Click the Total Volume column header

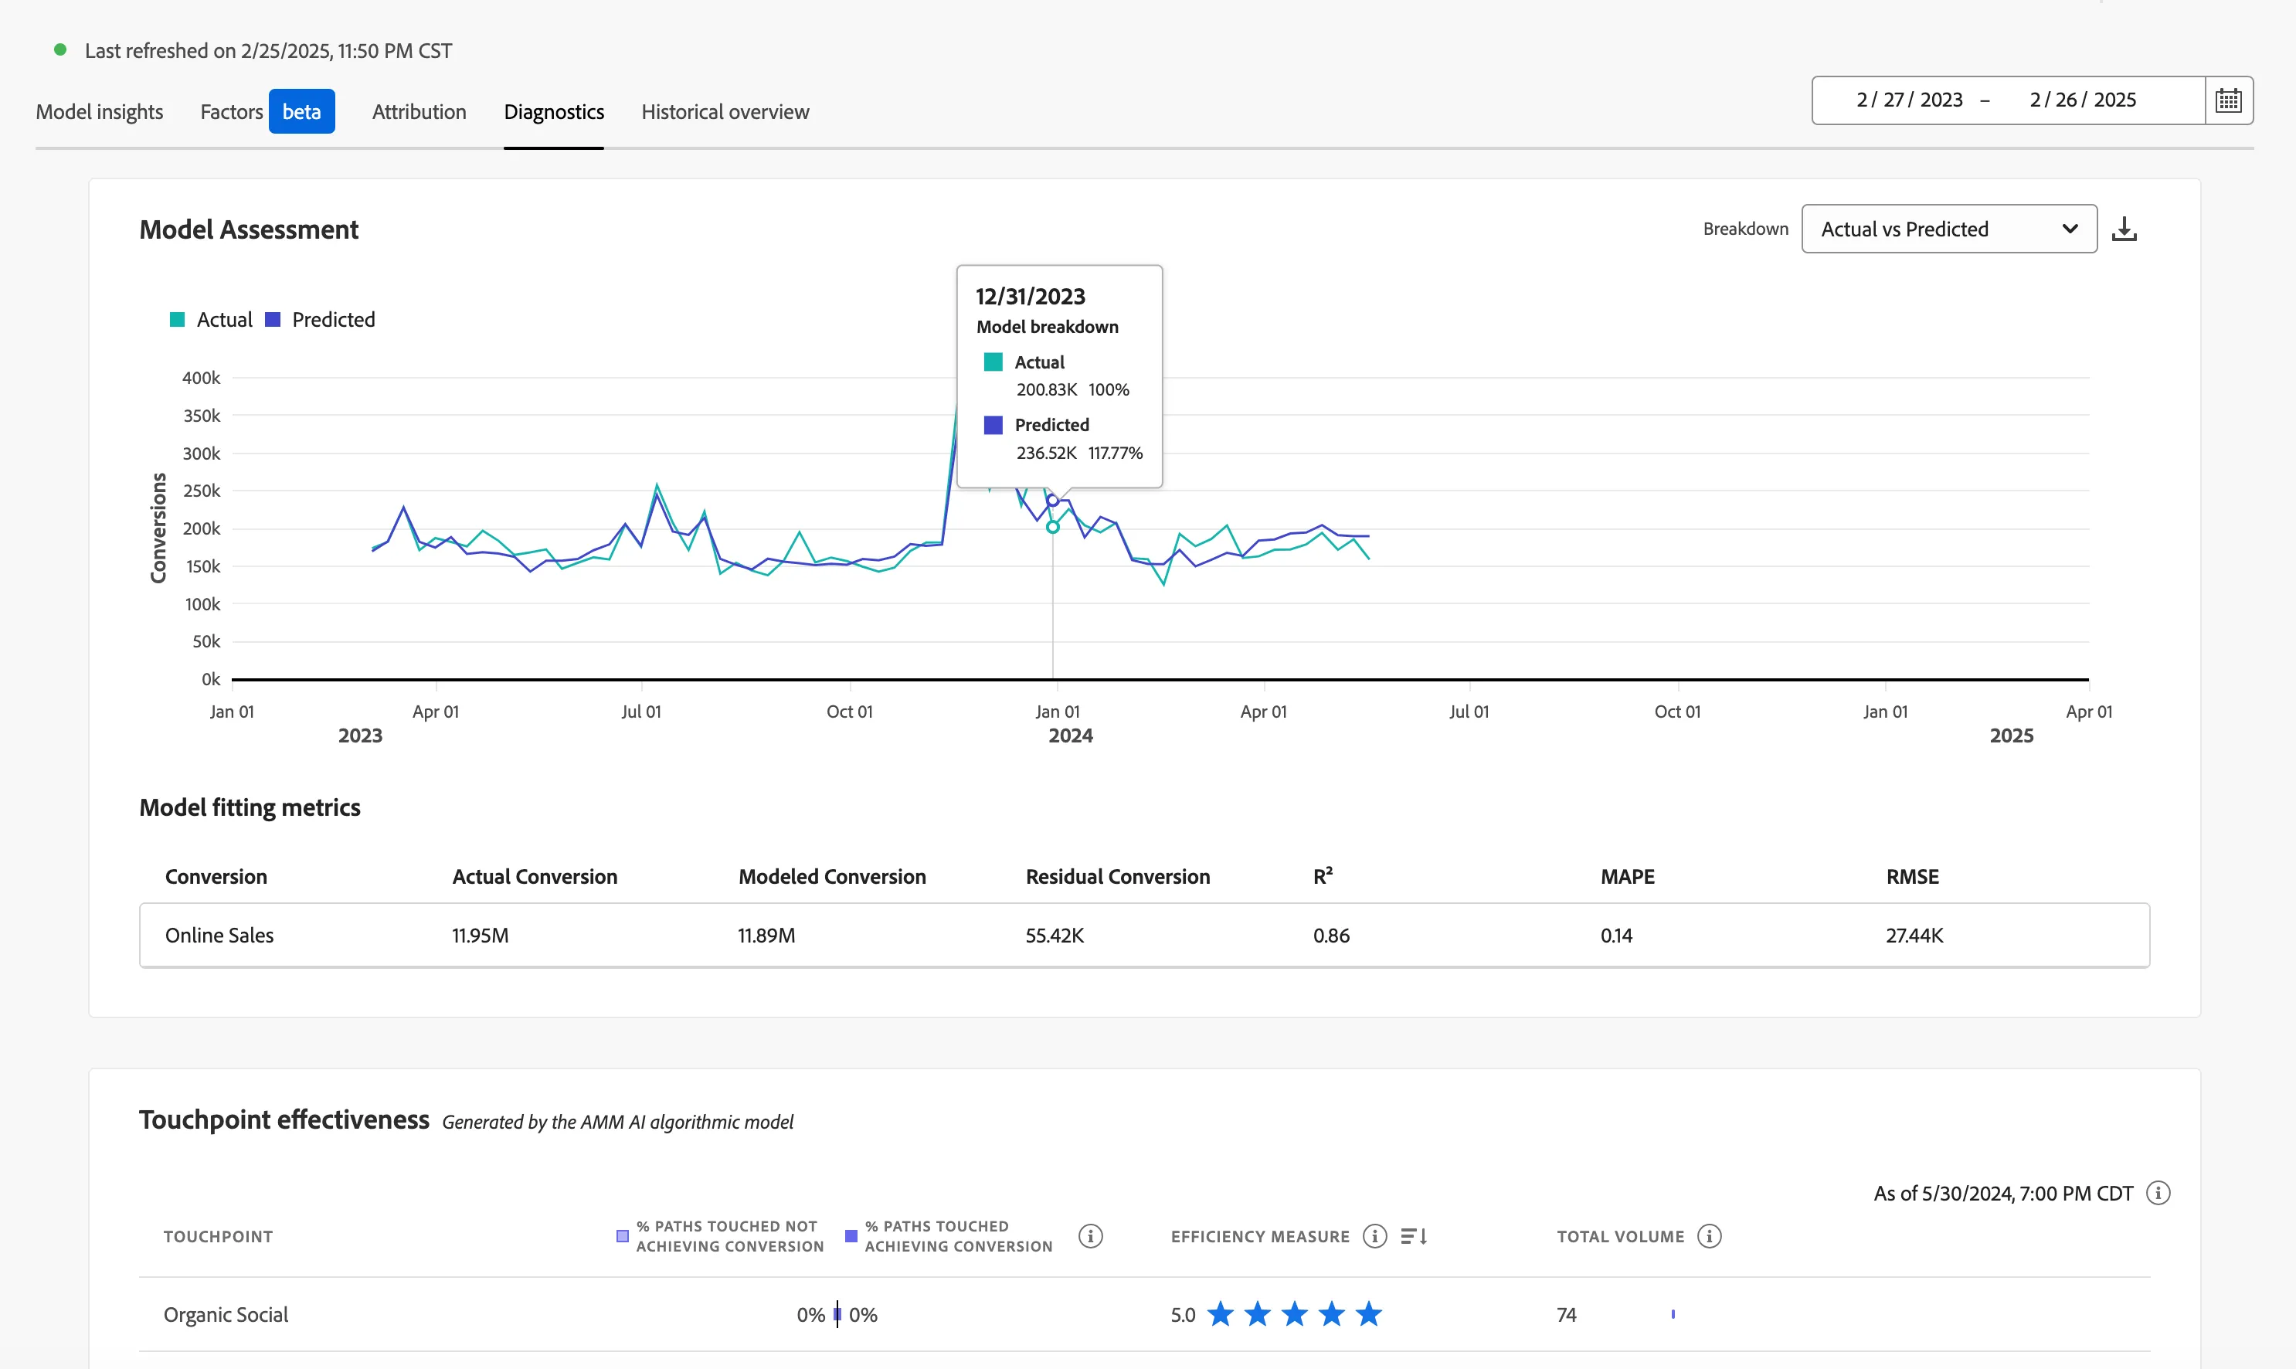[x=1621, y=1236]
